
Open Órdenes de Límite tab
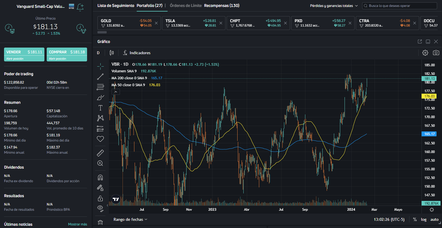click(186, 6)
